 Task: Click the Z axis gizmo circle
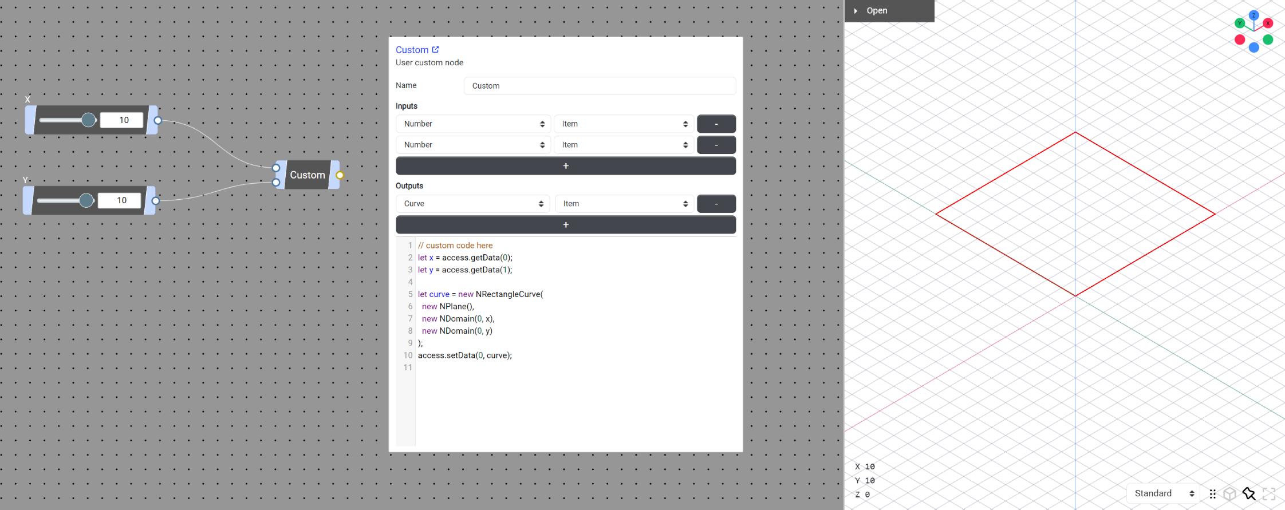pyautogui.click(x=1254, y=15)
